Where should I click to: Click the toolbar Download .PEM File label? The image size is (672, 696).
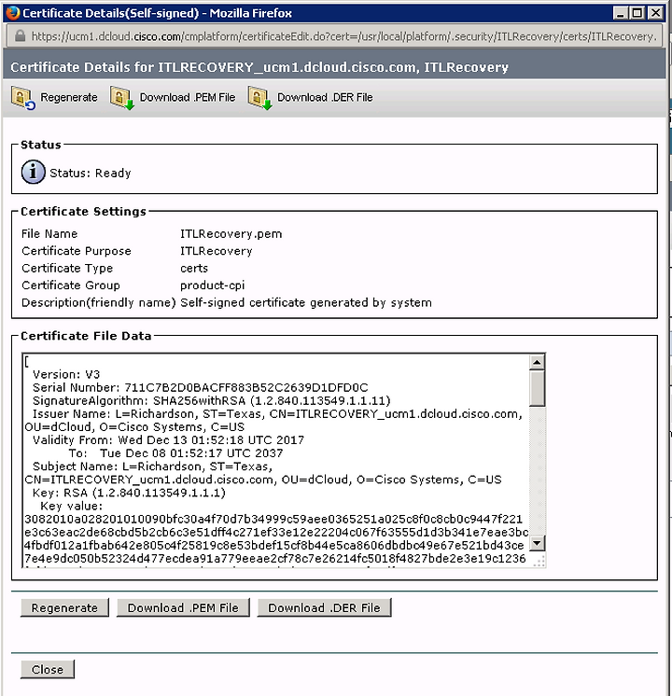point(188,97)
